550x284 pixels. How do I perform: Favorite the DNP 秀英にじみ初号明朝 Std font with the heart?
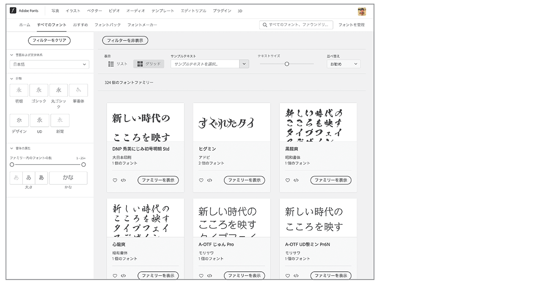click(x=115, y=180)
